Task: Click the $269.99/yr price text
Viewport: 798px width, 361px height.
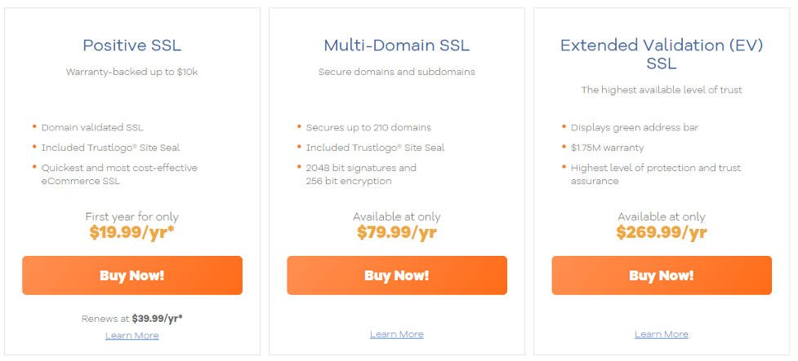Action: 661,232
